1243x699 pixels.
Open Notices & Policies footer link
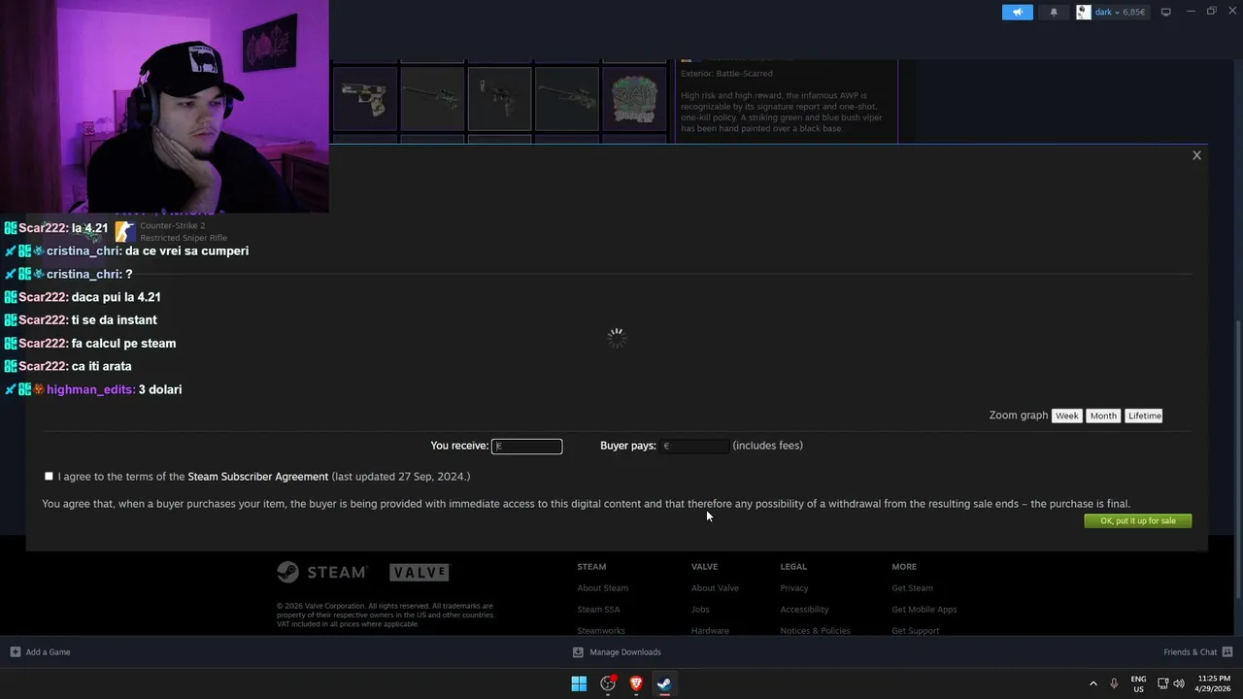(x=815, y=631)
